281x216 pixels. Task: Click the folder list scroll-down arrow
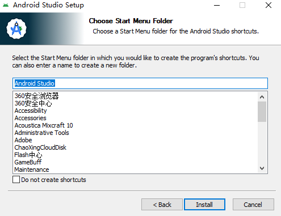pos(262,168)
